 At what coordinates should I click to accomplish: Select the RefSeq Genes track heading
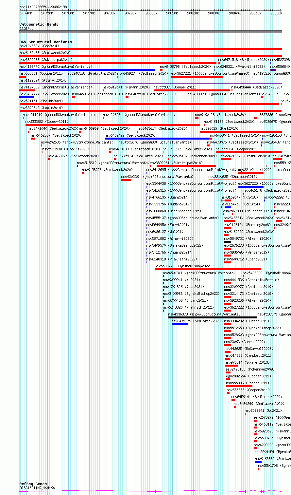(33, 484)
